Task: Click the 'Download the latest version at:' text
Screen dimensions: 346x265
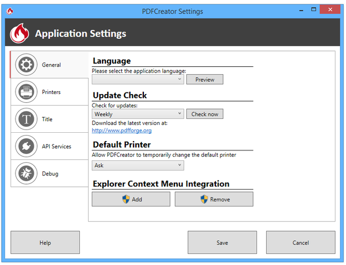Action: [x=130, y=123]
